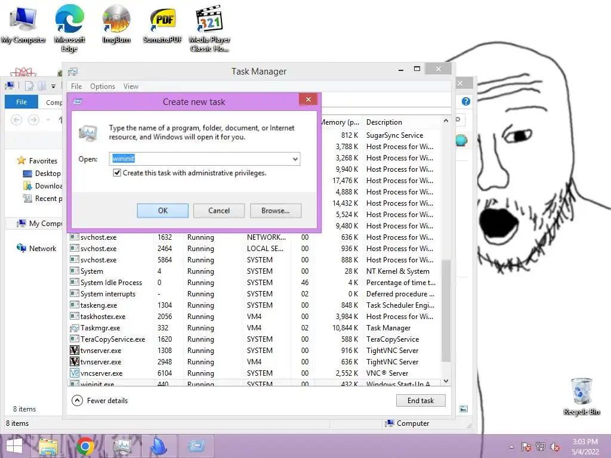Select Downloads in Explorer sidebar
This screenshot has height=458, width=611.
pyautogui.click(x=42, y=186)
